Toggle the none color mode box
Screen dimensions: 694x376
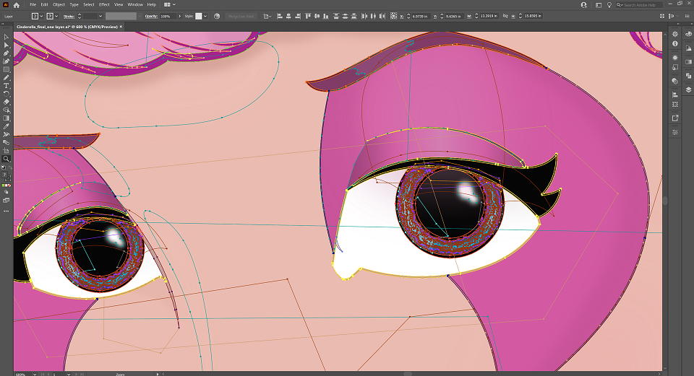click(9, 185)
